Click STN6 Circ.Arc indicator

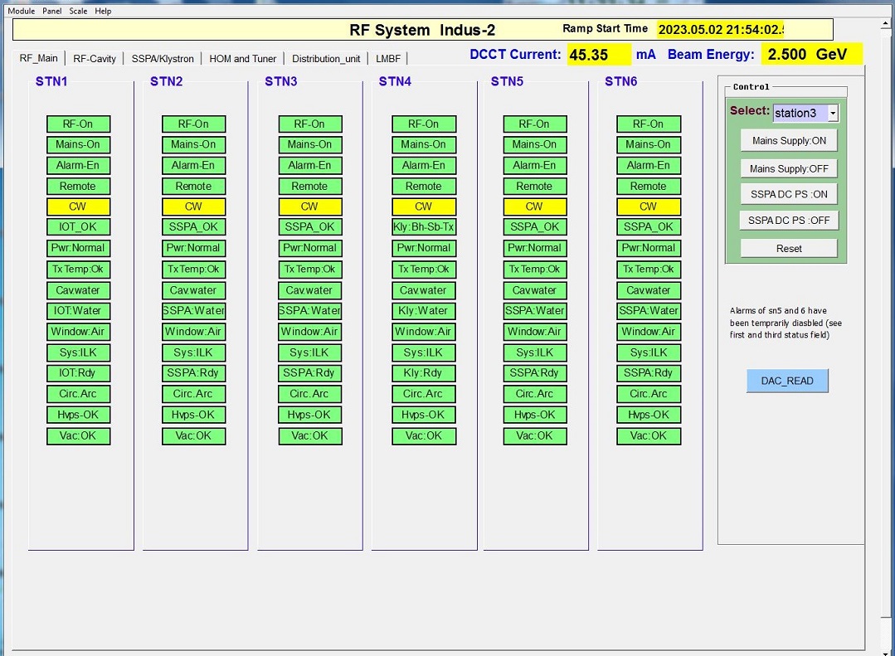[649, 393]
